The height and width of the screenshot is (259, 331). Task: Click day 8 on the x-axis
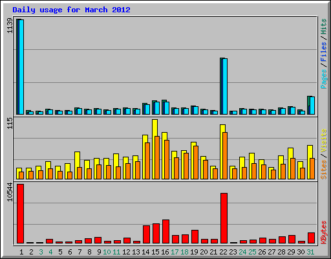[x=89, y=252]
